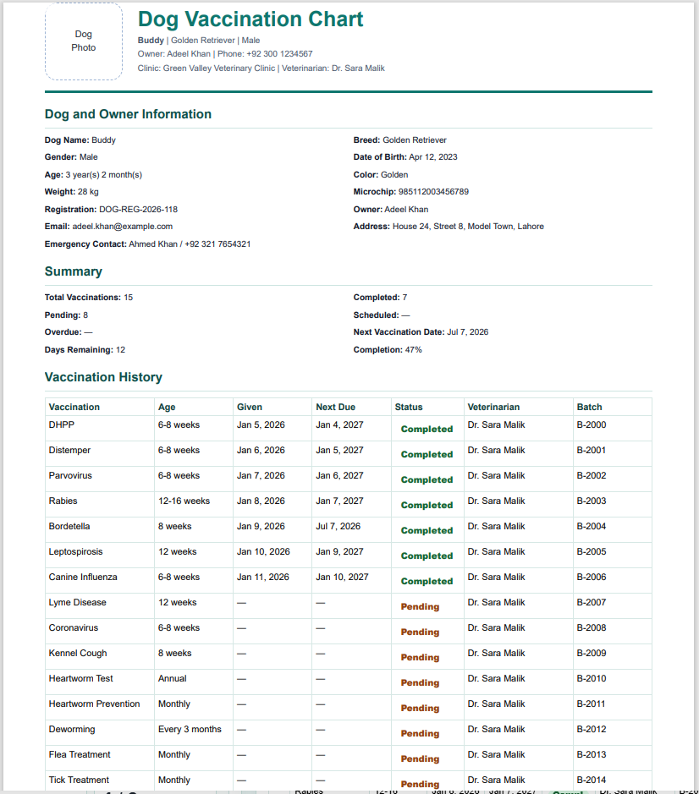Screen dimensions: 699x794
Task: Click 'Total Vaccinations: 15' in Summary
Action: pos(89,298)
